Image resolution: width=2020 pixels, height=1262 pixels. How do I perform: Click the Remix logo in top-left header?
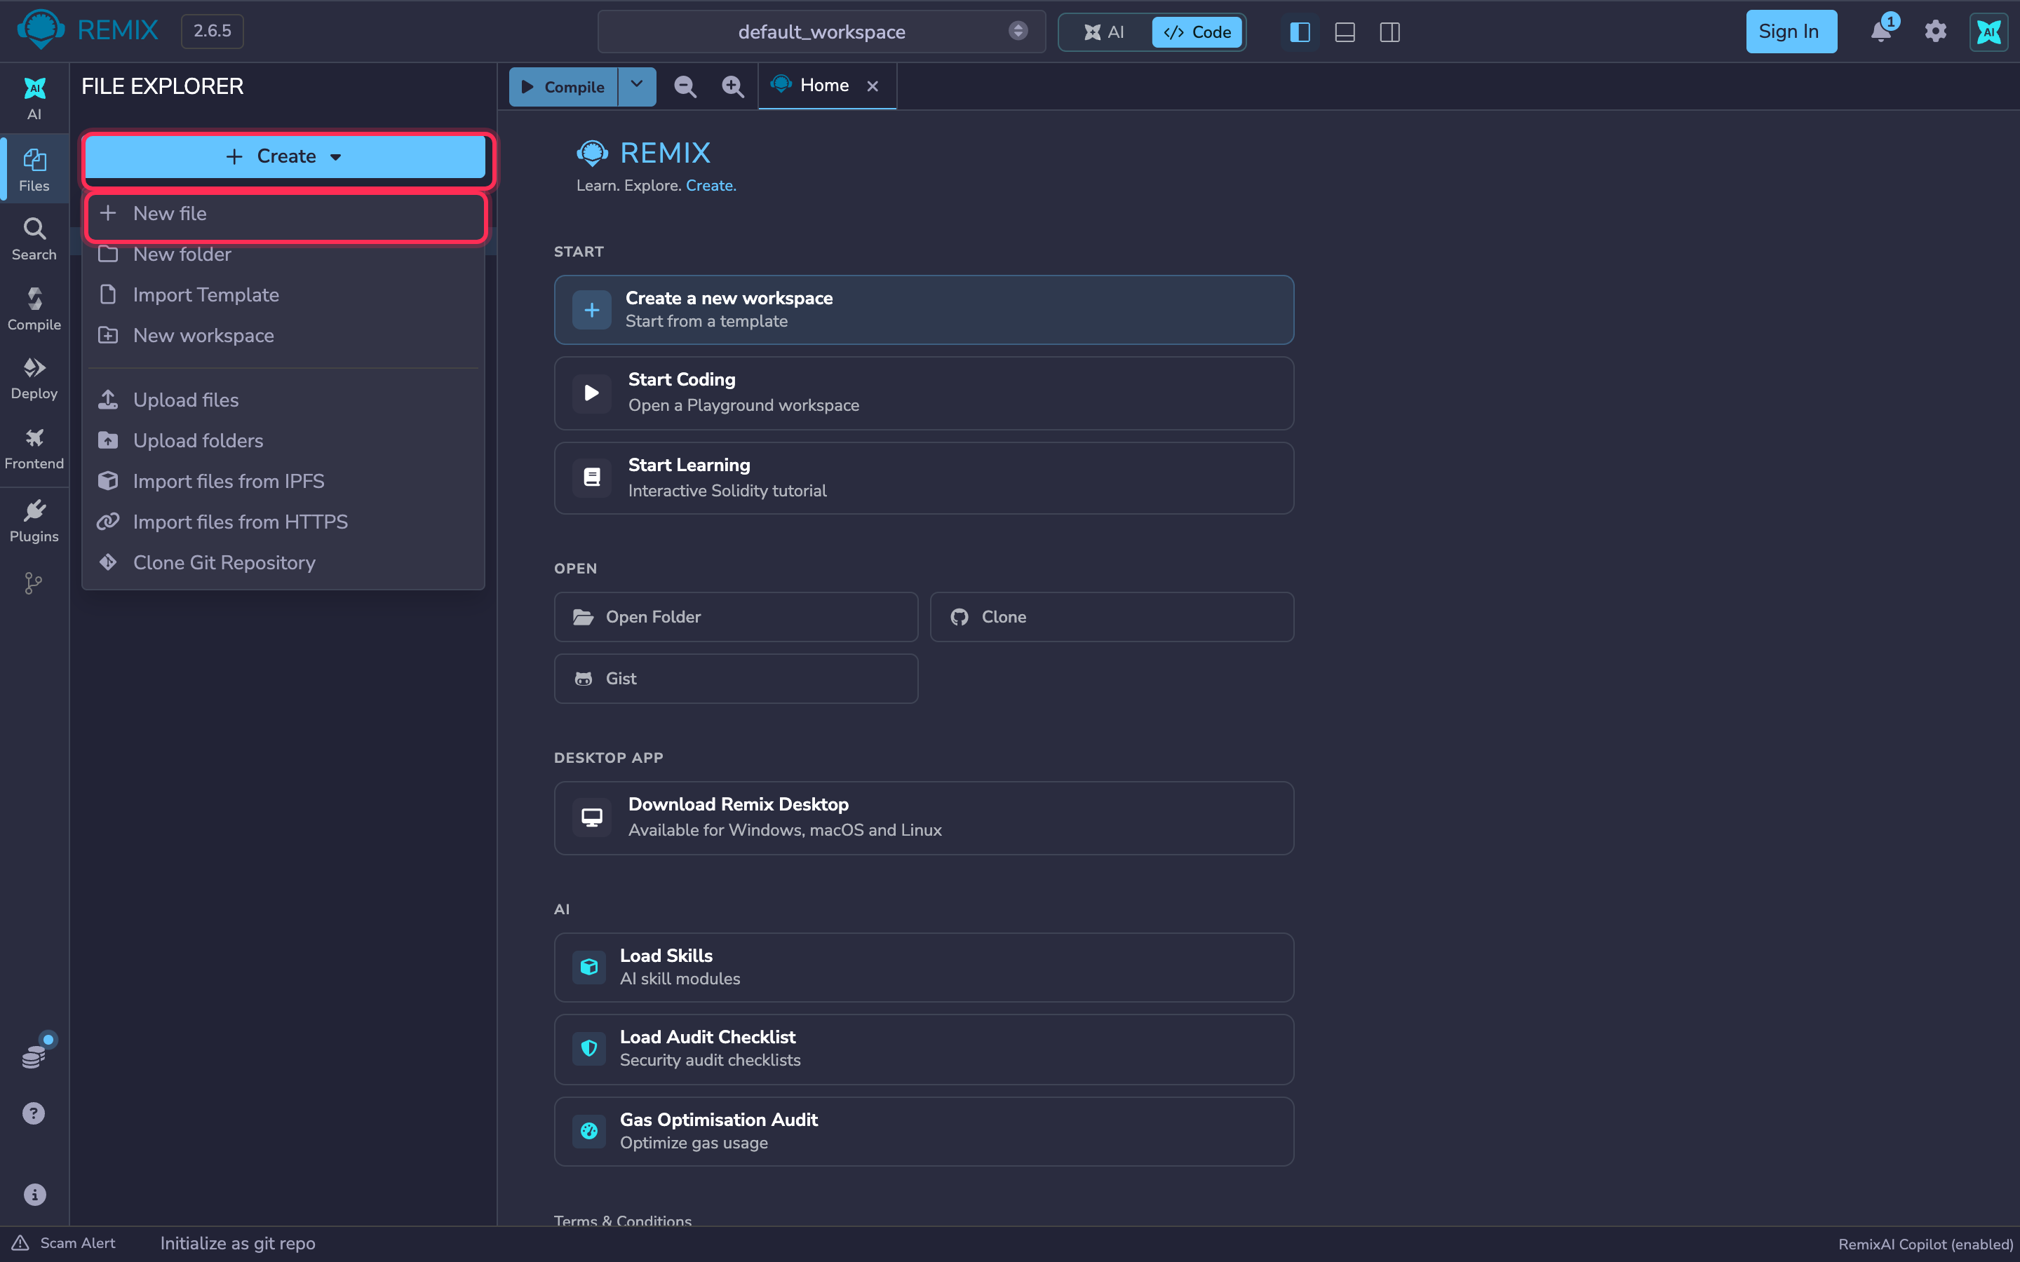pos(40,31)
